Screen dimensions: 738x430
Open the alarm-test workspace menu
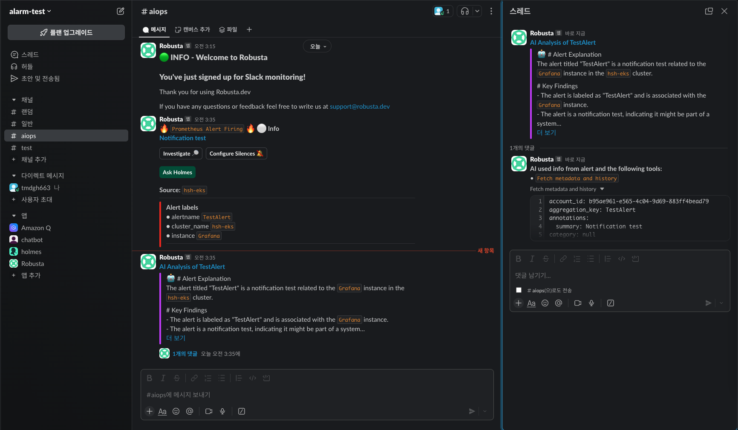pos(30,12)
